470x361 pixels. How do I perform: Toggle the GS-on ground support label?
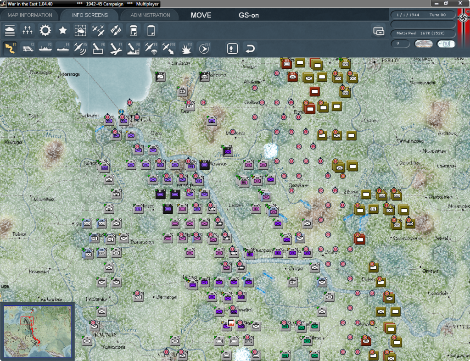248,15
